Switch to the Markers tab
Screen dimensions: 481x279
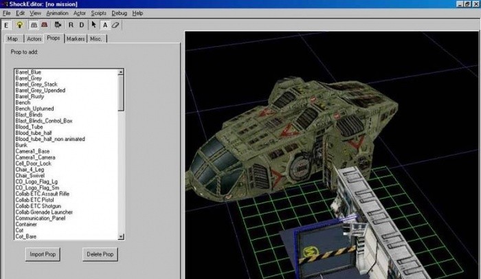pyautogui.click(x=76, y=39)
